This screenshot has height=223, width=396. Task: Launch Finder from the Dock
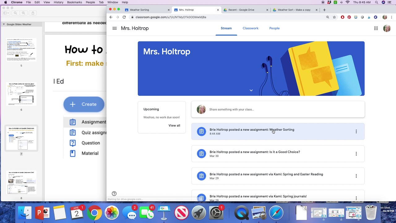25,213
